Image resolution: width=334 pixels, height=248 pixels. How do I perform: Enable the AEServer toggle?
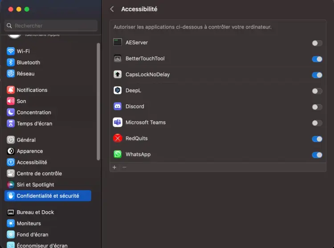pyautogui.click(x=317, y=43)
